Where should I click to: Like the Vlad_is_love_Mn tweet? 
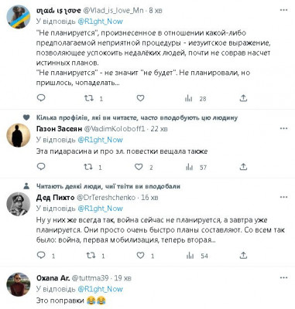[x=140, y=98]
